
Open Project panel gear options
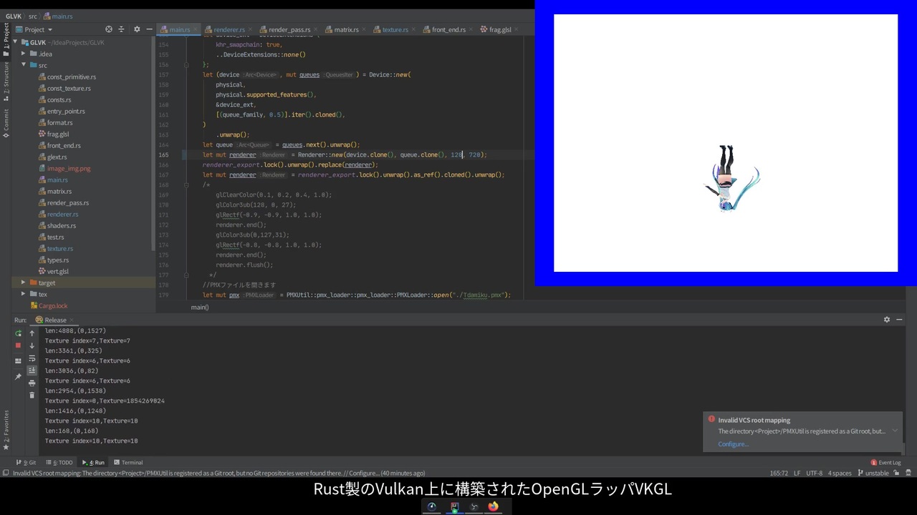coord(137,29)
